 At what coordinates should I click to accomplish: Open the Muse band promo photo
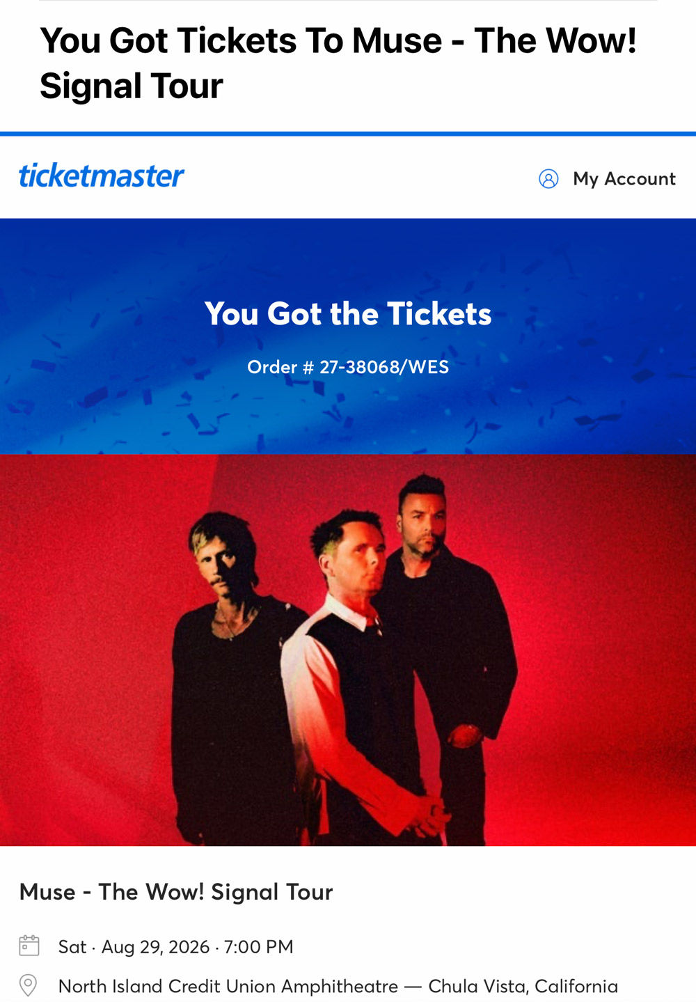pyautogui.click(x=348, y=650)
